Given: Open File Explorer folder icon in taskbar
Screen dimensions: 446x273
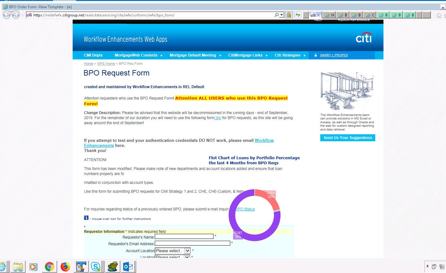Looking at the screenshot, I should click(18, 267).
